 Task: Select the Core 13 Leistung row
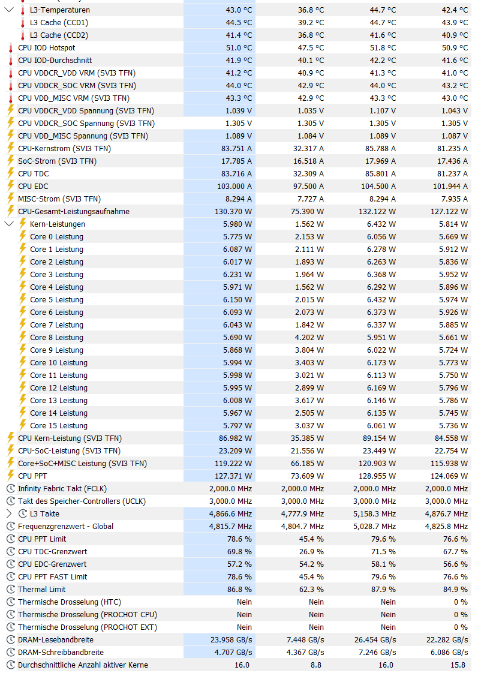click(x=238, y=400)
